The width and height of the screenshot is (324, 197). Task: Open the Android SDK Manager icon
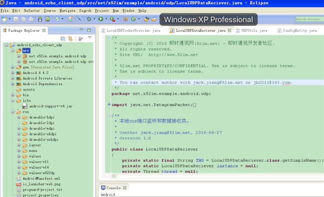coord(40,19)
